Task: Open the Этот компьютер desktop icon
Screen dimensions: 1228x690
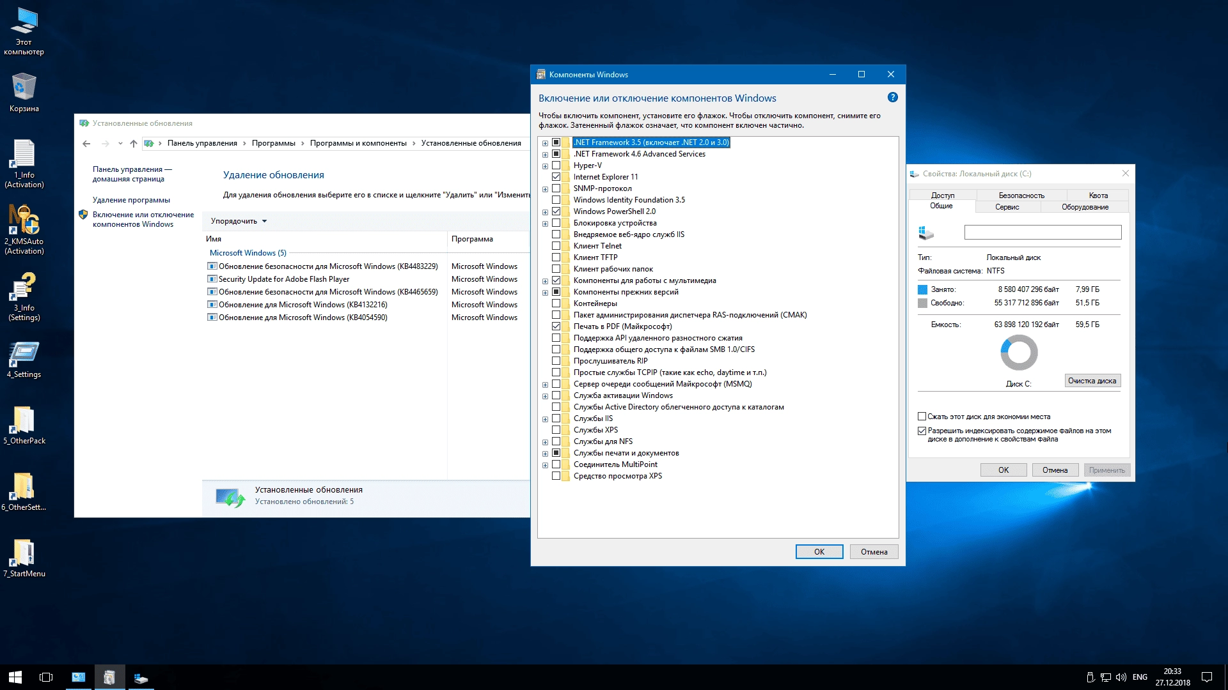Action: [24, 32]
